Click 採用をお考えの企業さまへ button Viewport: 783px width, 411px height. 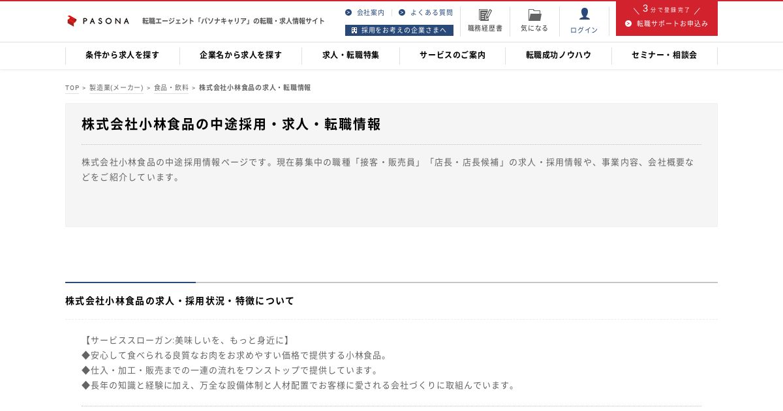(x=399, y=30)
